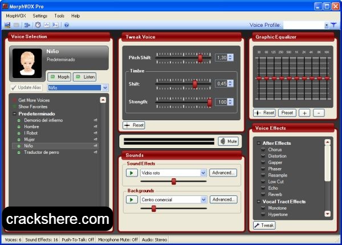Click the Pitch Shift slider handle
This screenshot has width=342, height=245.
[200, 58]
